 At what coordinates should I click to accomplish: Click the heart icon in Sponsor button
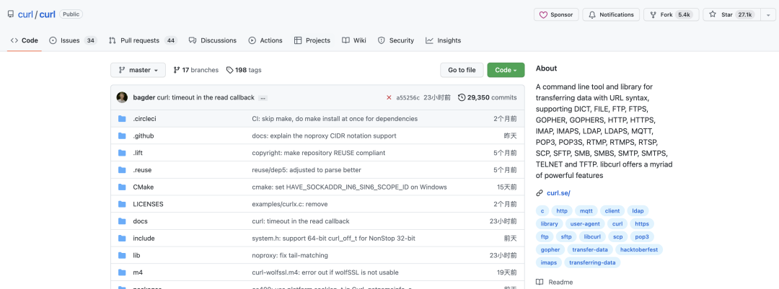pyautogui.click(x=543, y=15)
